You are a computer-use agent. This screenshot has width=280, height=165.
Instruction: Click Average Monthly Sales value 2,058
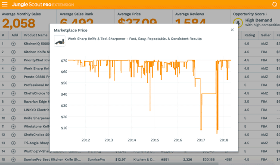tap(19, 23)
